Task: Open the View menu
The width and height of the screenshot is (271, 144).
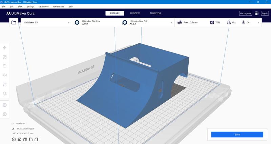Action: coord(20,6)
